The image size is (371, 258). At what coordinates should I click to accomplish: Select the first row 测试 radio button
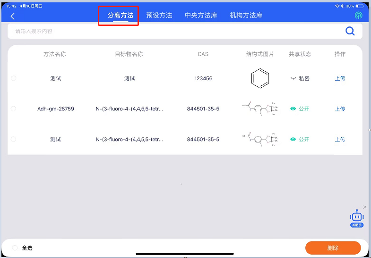coord(13,78)
